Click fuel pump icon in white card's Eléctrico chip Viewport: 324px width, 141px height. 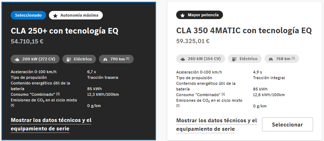coord(234,59)
